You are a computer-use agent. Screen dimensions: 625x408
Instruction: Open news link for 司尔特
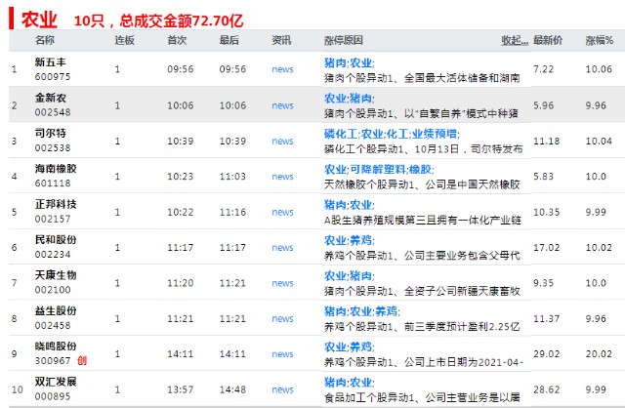point(282,142)
